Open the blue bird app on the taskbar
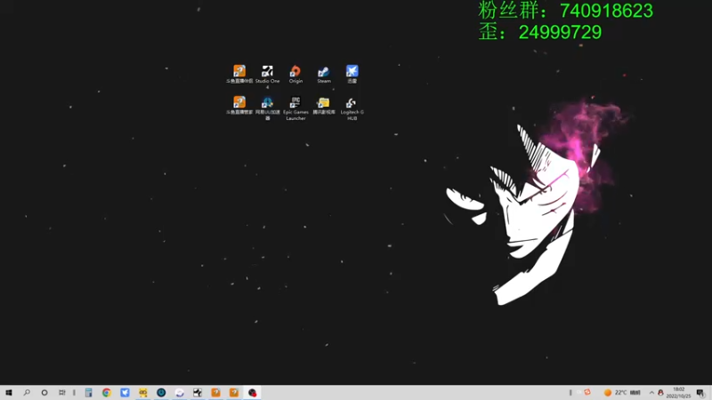 (125, 393)
